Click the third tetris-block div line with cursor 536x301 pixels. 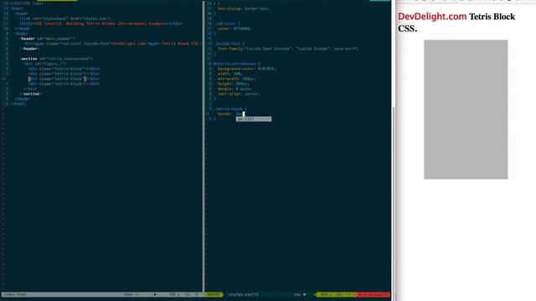coord(64,79)
